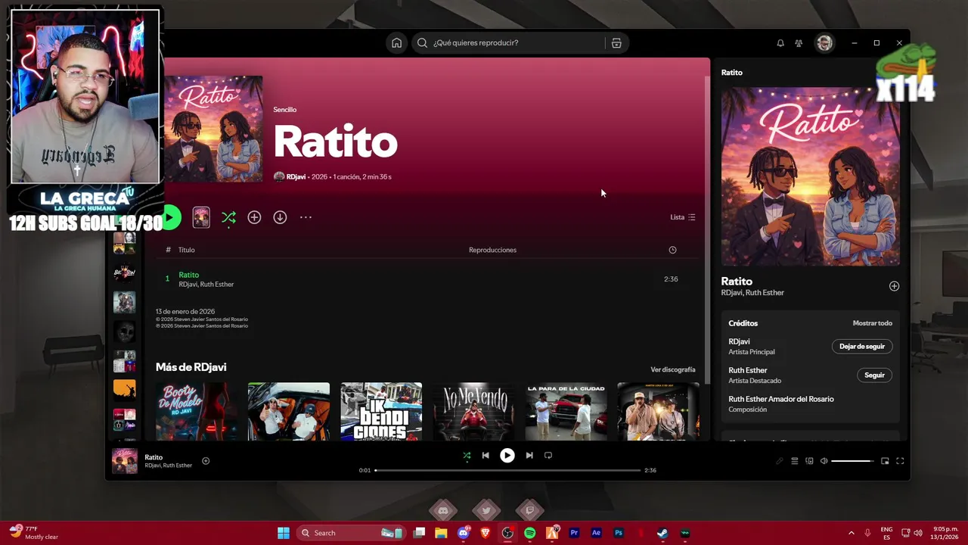
Task: Open Ratito title in now-playing panel
Action: 737,281
